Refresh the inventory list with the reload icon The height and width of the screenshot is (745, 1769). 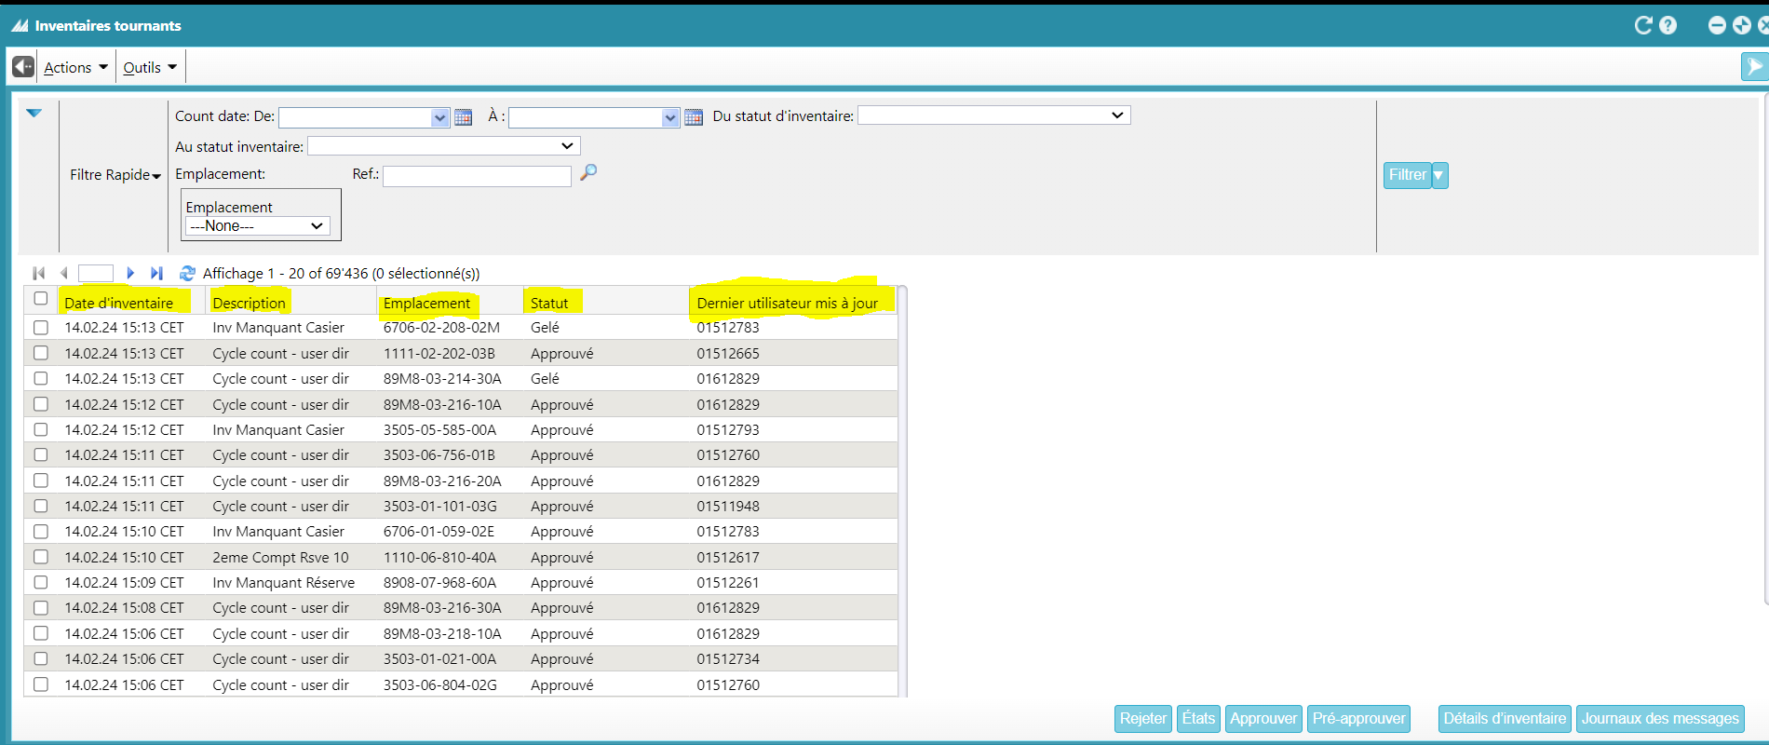click(x=187, y=273)
